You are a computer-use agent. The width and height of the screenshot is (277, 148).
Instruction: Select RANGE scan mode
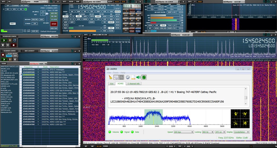pyautogui.click(x=9, y=56)
